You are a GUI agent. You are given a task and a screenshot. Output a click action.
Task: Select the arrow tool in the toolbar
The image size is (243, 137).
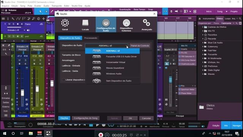(x=40, y=11)
